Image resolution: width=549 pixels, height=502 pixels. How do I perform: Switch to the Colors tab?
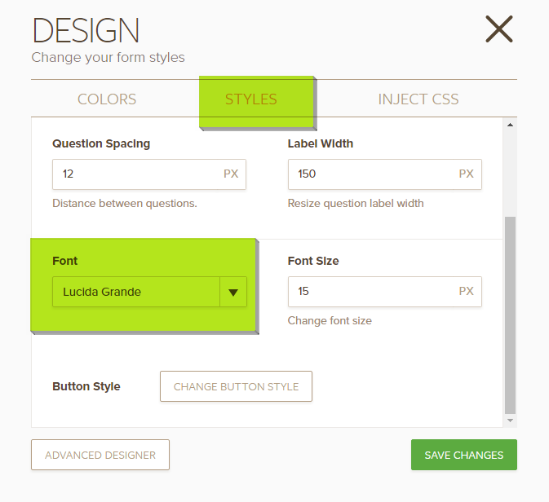pyautogui.click(x=107, y=99)
